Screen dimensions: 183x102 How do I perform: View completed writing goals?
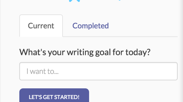tap(90, 26)
